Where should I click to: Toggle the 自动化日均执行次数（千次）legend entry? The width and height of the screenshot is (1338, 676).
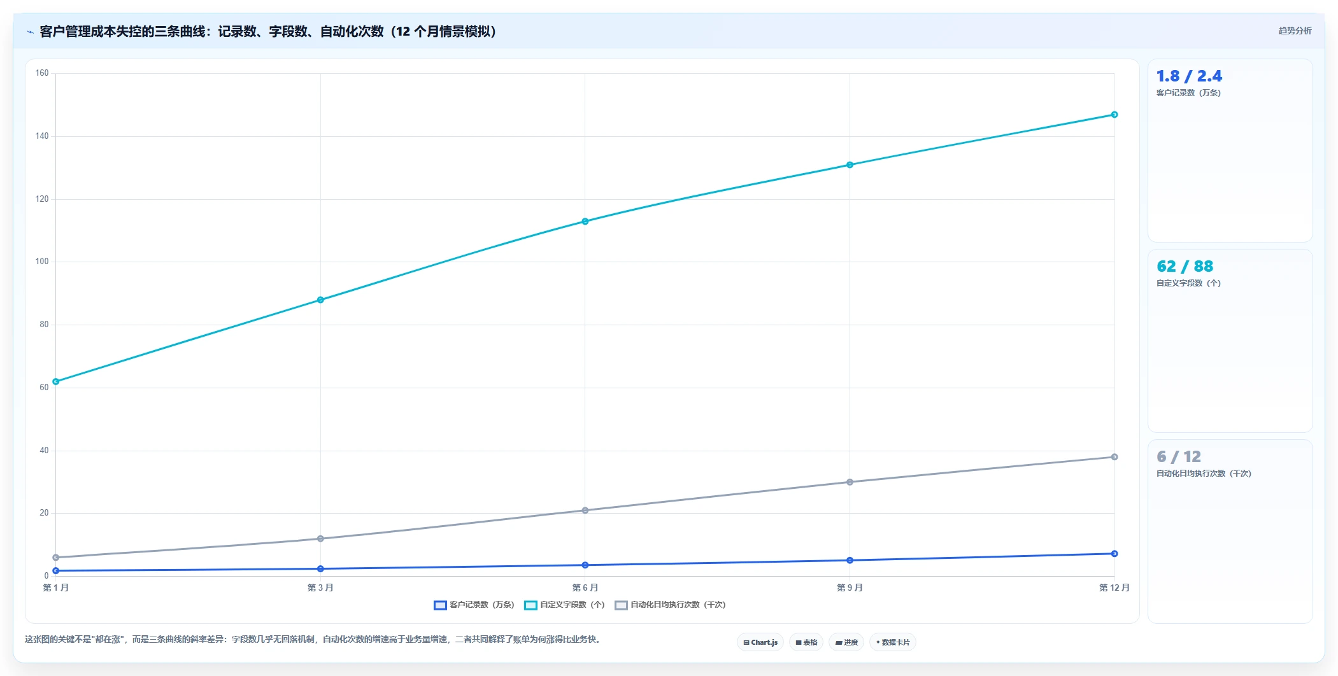point(670,605)
